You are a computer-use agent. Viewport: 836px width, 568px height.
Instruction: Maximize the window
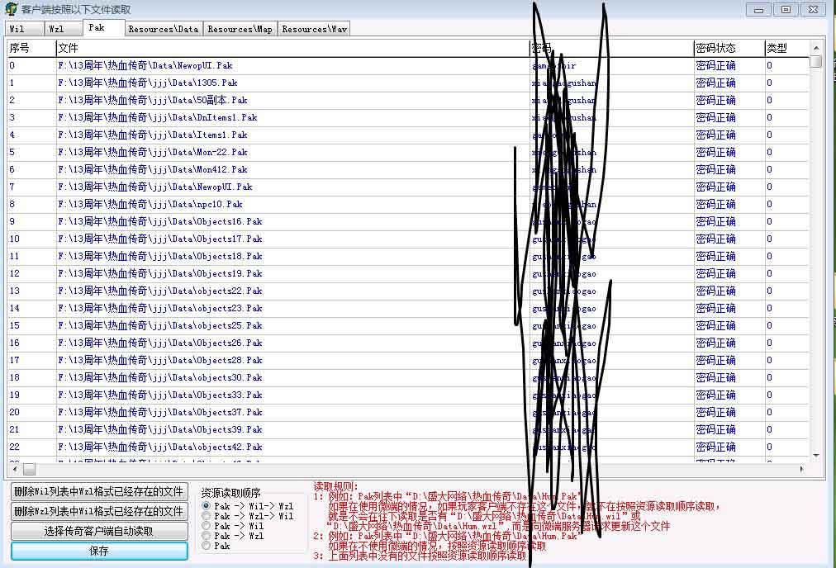[786, 10]
